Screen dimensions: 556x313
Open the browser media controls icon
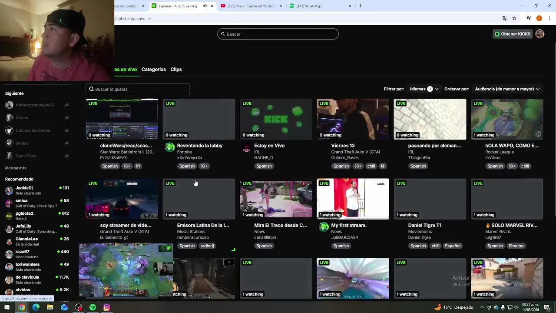(529, 18)
